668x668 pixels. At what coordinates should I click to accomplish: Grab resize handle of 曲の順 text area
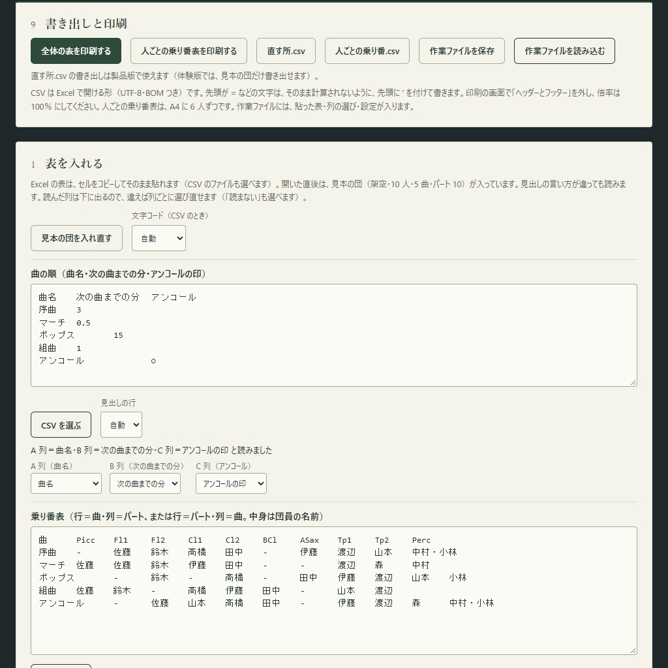pos(633,382)
